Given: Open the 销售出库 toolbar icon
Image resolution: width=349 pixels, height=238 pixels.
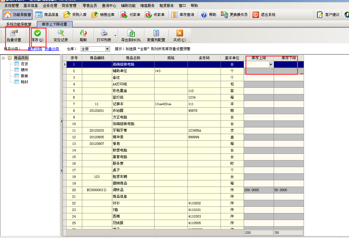Looking at the screenshot, I should pyautogui.click(x=95, y=15).
